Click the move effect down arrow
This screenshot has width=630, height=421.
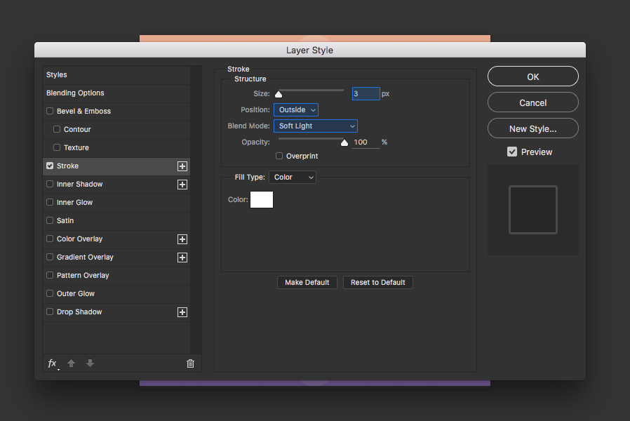pos(90,363)
